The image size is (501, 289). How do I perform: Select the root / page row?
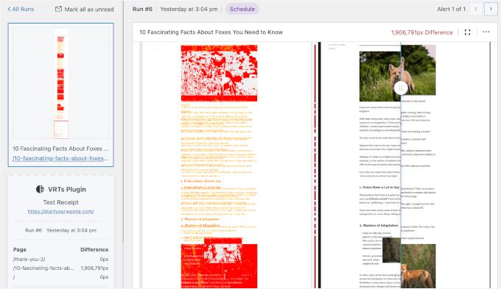(60, 277)
